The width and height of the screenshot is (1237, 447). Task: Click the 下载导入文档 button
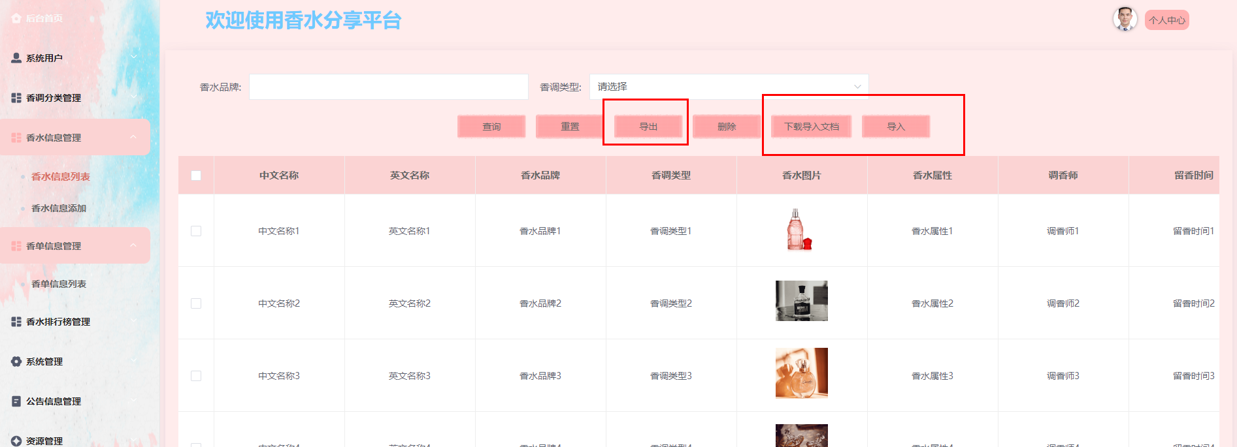pyautogui.click(x=812, y=127)
